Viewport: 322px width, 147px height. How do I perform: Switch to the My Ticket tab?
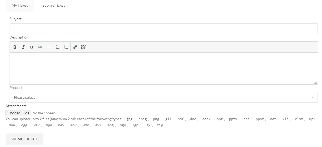click(x=20, y=5)
